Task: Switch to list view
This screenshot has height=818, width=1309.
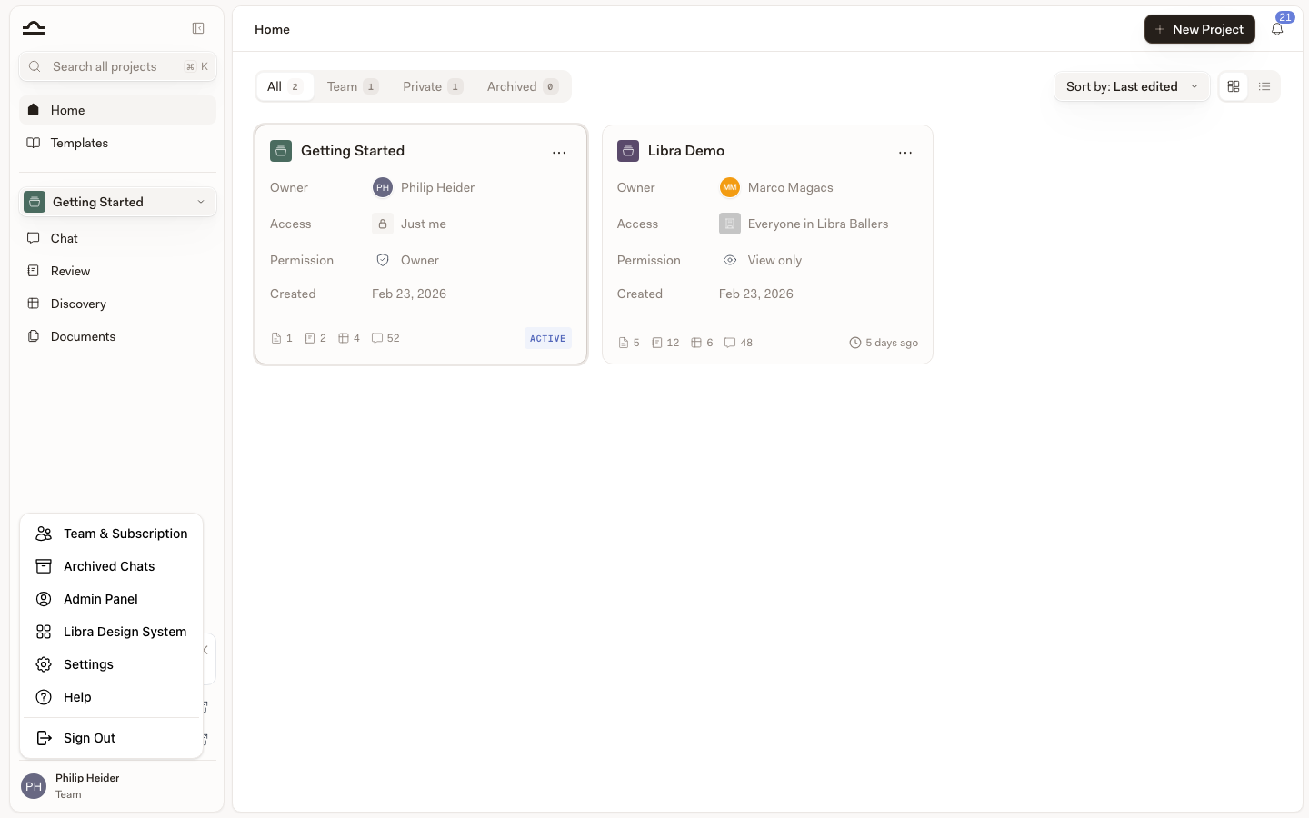Action: pos(1264,86)
